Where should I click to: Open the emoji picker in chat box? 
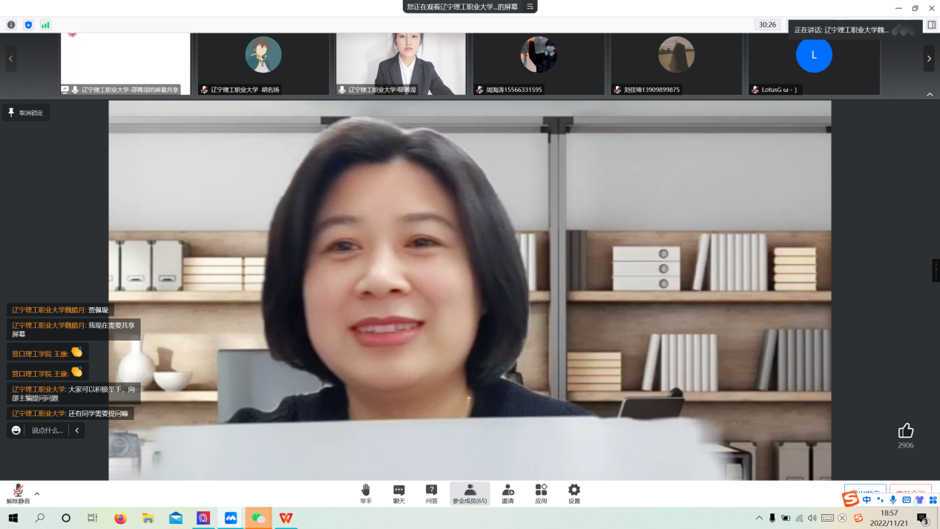coord(16,430)
